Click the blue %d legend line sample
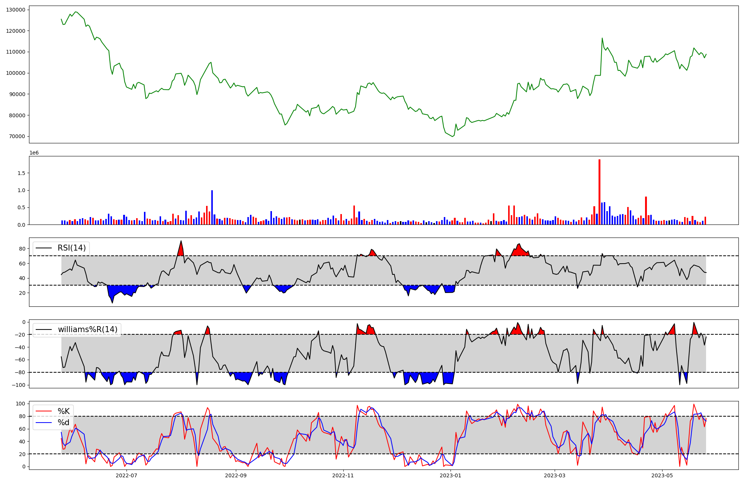Viewport: 744px width, 484px height. (44, 423)
